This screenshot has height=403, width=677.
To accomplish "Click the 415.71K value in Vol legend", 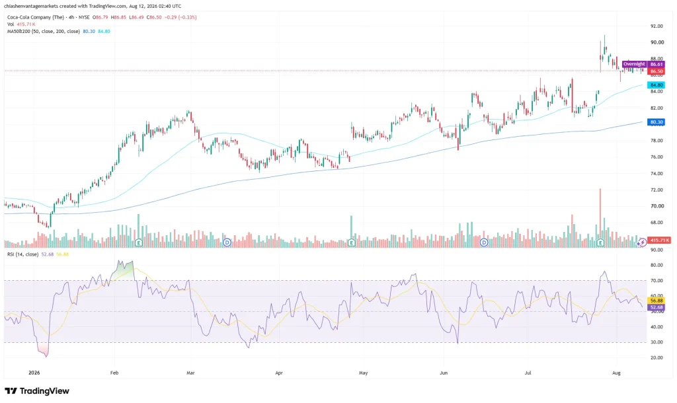I will point(26,24).
